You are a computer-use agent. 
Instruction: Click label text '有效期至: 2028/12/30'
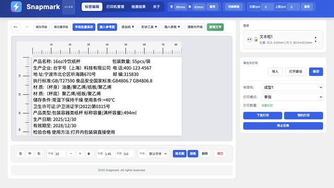54,126
